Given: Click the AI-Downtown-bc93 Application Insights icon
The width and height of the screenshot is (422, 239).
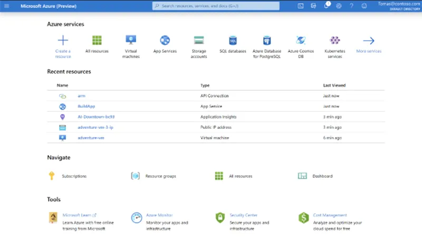Looking at the screenshot, I should 62,117.
